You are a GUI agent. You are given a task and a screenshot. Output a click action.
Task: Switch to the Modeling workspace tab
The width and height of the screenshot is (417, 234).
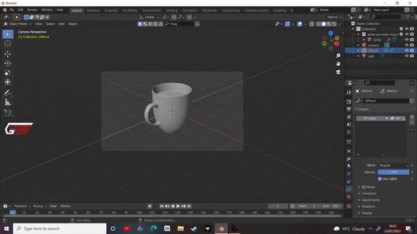click(x=93, y=10)
